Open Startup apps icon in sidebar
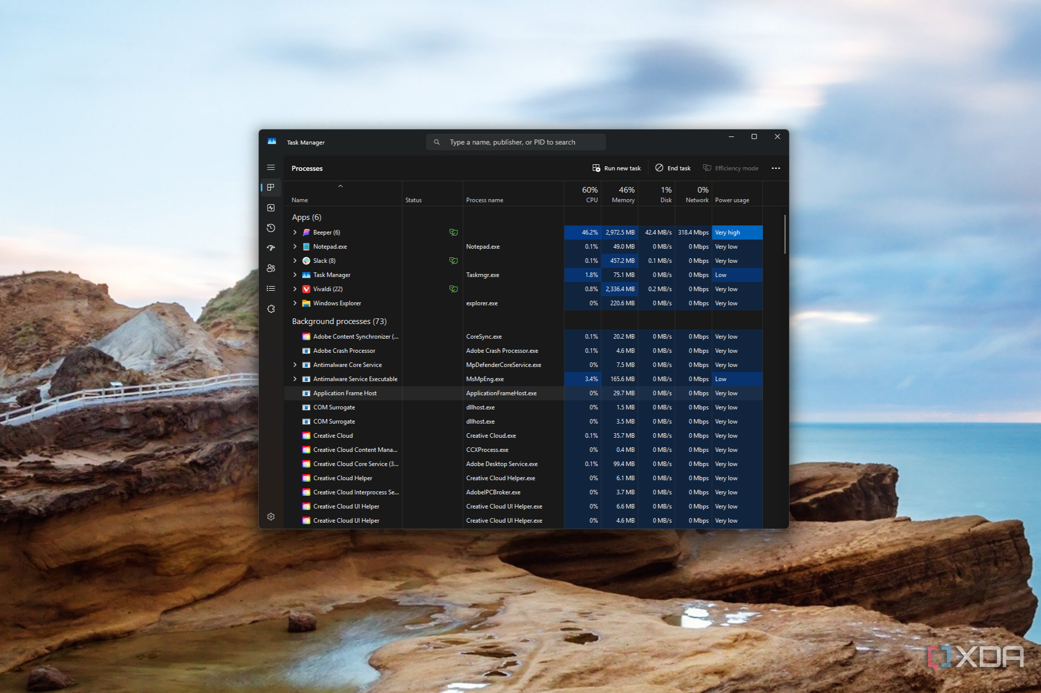The image size is (1041, 693). point(271,248)
